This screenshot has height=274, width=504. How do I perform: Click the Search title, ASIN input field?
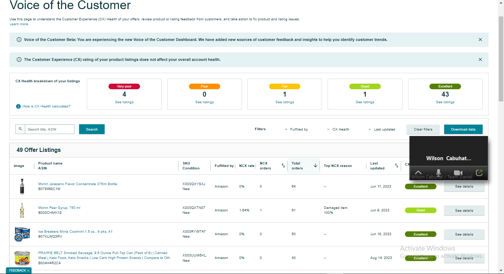pyautogui.click(x=50, y=129)
